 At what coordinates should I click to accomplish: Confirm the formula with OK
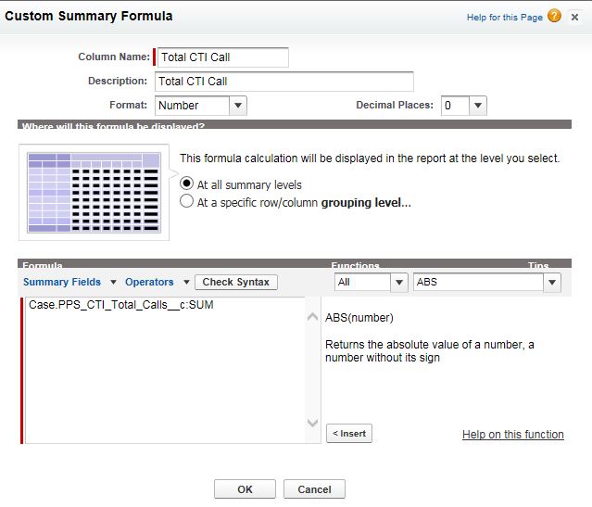(245, 488)
